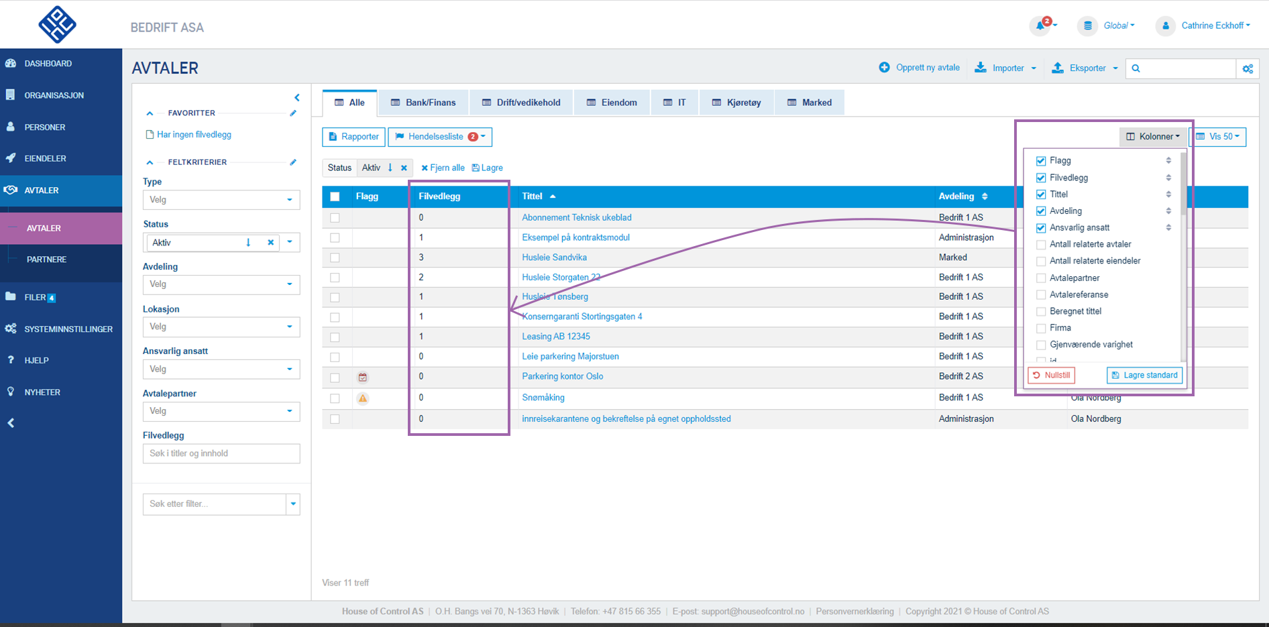Open the Husleie Sandvika agreement link
Screen dimensions: 1269x627
click(x=554, y=258)
